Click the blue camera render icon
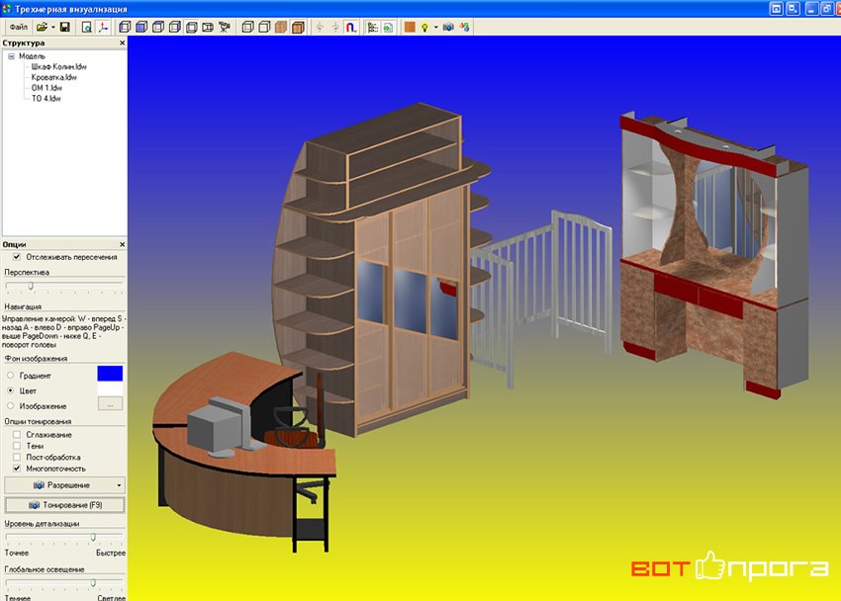 pyautogui.click(x=448, y=27)
